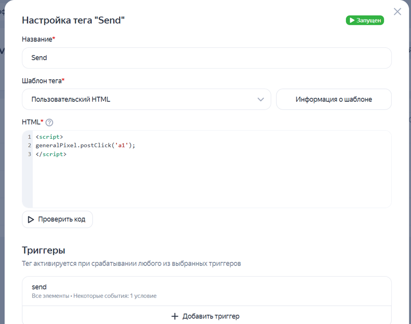Click the play icon inside the Запущен badge
This screenshot has height=324, width=411.
pos(351,21)
